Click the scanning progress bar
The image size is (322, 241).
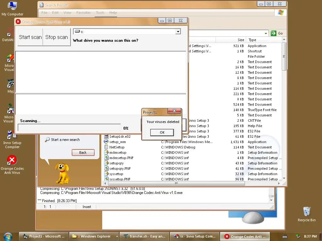point(69,127)
